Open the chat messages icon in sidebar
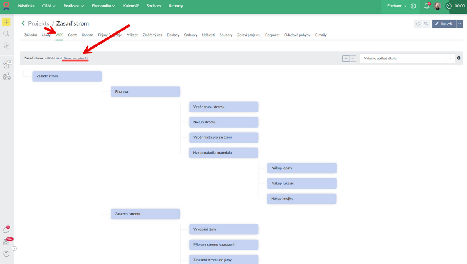 click(6, 230)
